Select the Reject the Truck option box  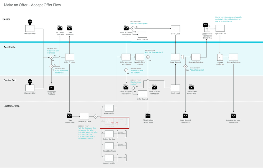(109, 146)
